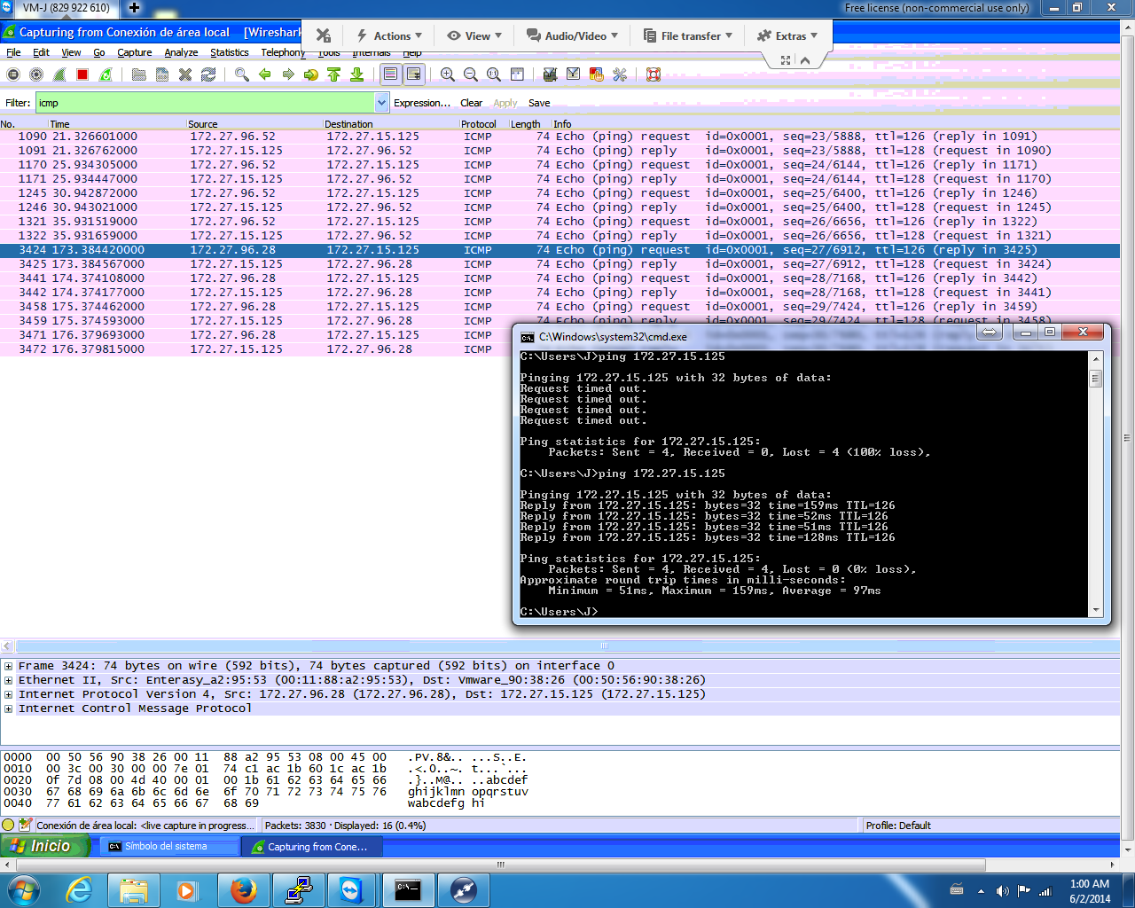The width and height of the screenshot is (1135, 908).
Task: Open a capture file folder icon
Action: (x=139, y=74)
